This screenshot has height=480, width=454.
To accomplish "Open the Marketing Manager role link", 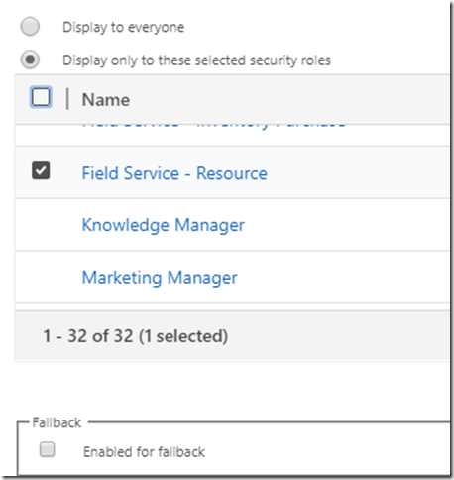I will 160,278.
